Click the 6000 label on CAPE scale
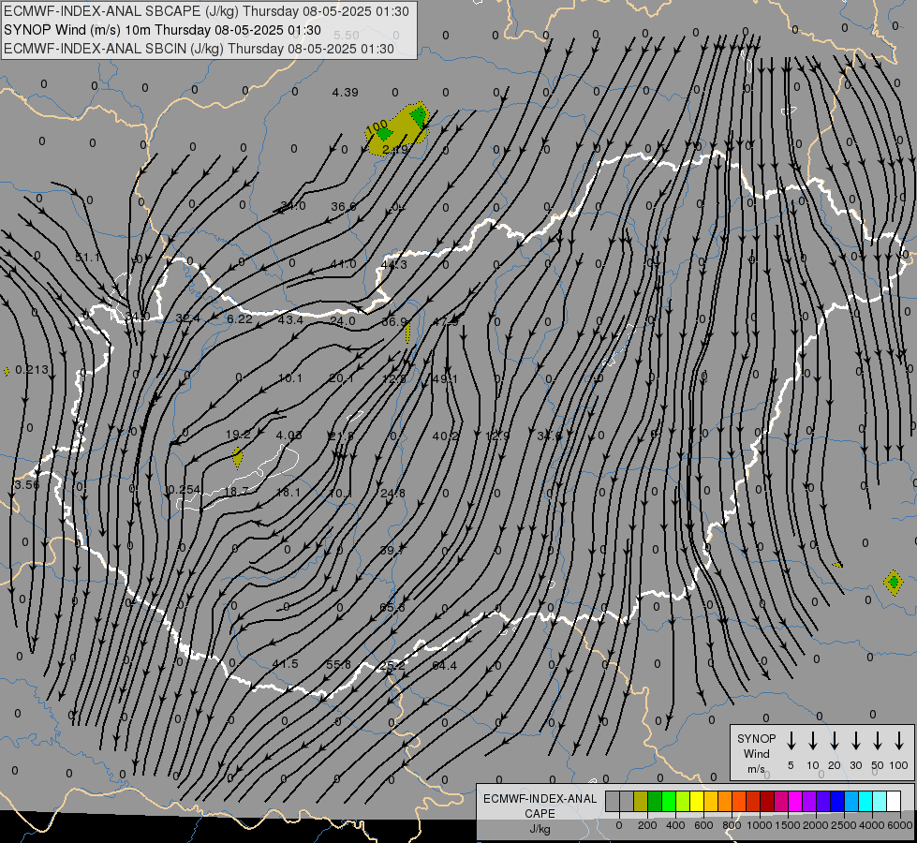This screenshot has width=917, height=843. (900, 825)
